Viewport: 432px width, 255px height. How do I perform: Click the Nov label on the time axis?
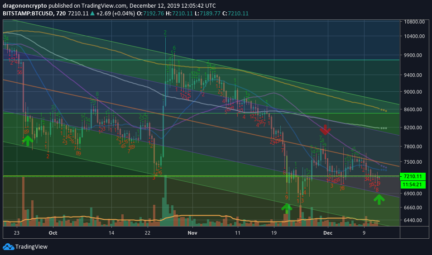coord(192,233)
